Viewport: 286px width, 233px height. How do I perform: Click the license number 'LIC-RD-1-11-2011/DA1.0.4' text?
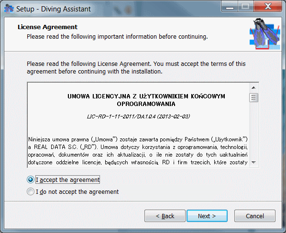(x=121, y=116)
